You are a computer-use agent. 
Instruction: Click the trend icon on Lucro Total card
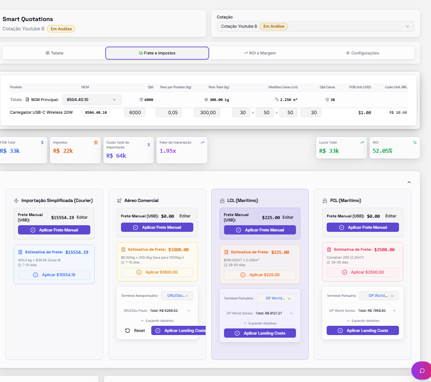click(362, 143)
